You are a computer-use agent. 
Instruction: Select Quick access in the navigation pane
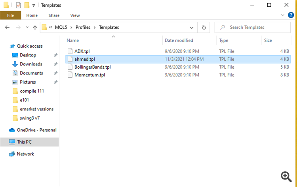pos(30,46)
